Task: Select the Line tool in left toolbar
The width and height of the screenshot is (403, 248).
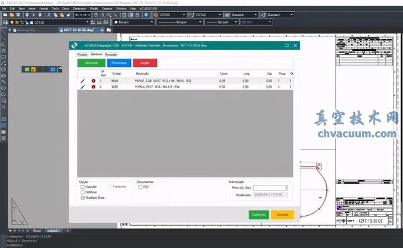Action: point(4,32)
